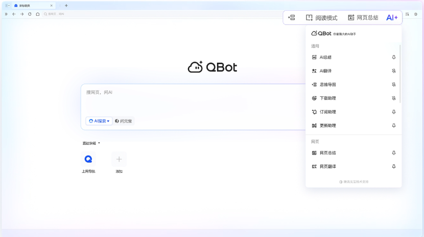Click the mind map icon in the AI toolbar
This screenshot has width=424, height=237.
[x=292, y=17]
